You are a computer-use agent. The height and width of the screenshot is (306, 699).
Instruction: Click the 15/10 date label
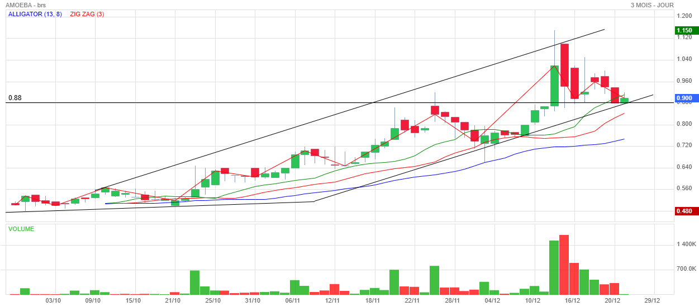(133, 300)
